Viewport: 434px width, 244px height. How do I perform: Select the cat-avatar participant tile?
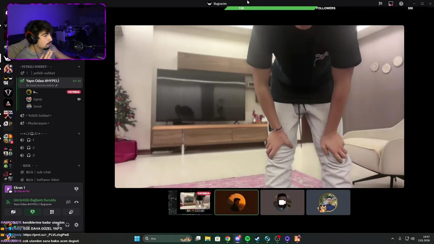tap(328, 202)
